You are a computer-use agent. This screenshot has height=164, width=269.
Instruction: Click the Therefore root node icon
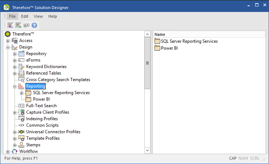pyautogui.click(x=8, y=34)
